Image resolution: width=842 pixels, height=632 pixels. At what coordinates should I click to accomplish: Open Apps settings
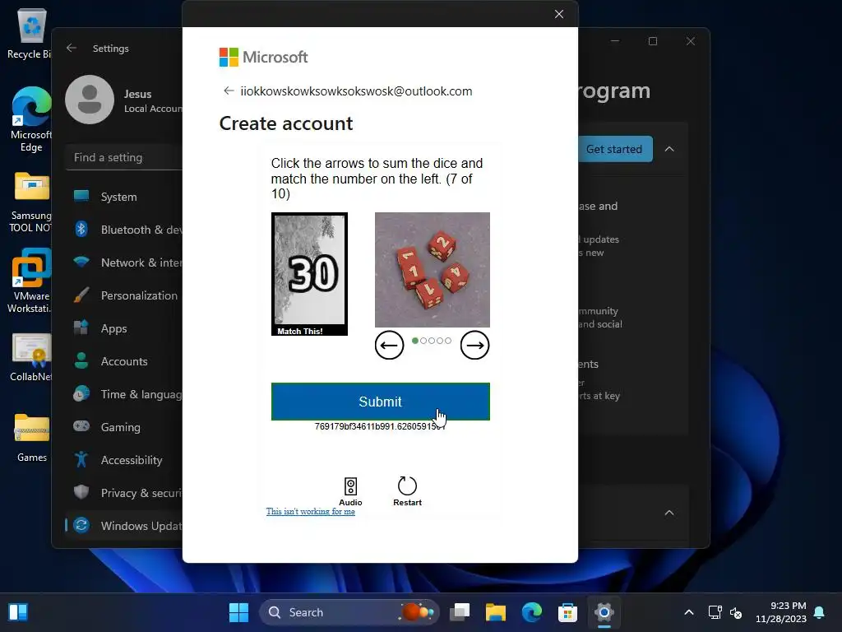pos(125,328)
